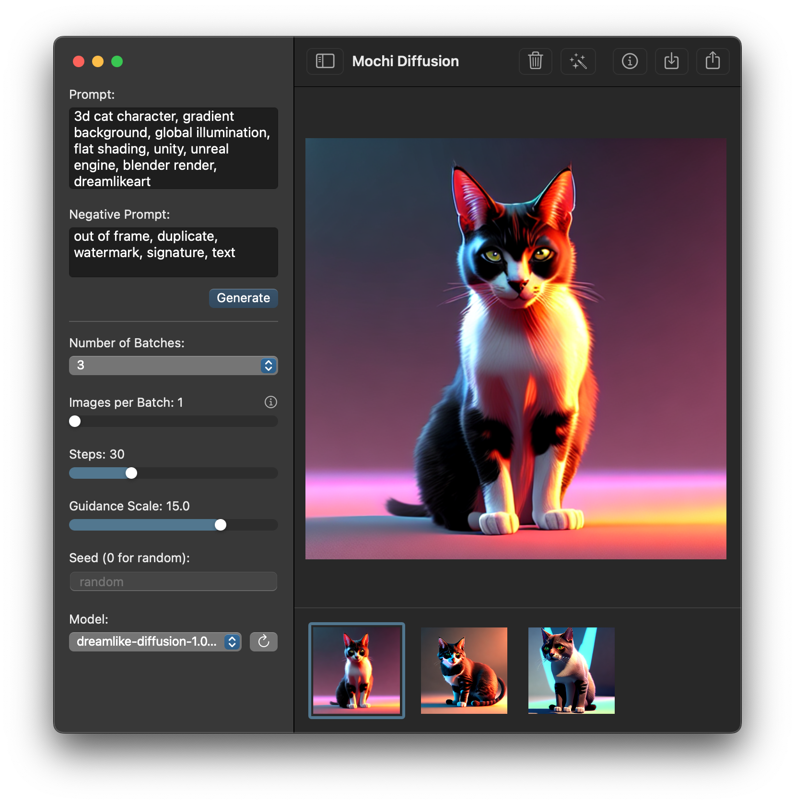Click the Images per Batch slider knob
This screenshot has width=795, height=804.
75,421
